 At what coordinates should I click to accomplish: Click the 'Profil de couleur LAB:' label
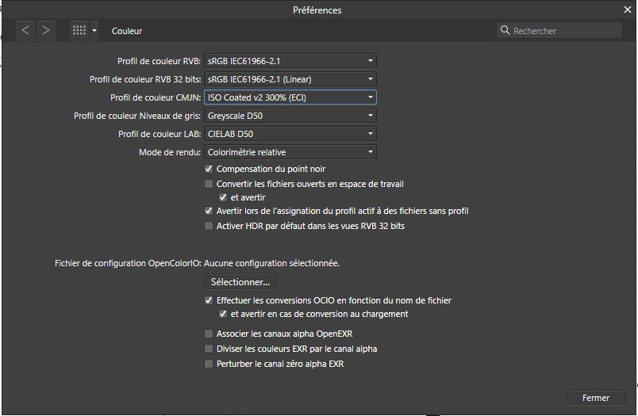coord(159,134)
